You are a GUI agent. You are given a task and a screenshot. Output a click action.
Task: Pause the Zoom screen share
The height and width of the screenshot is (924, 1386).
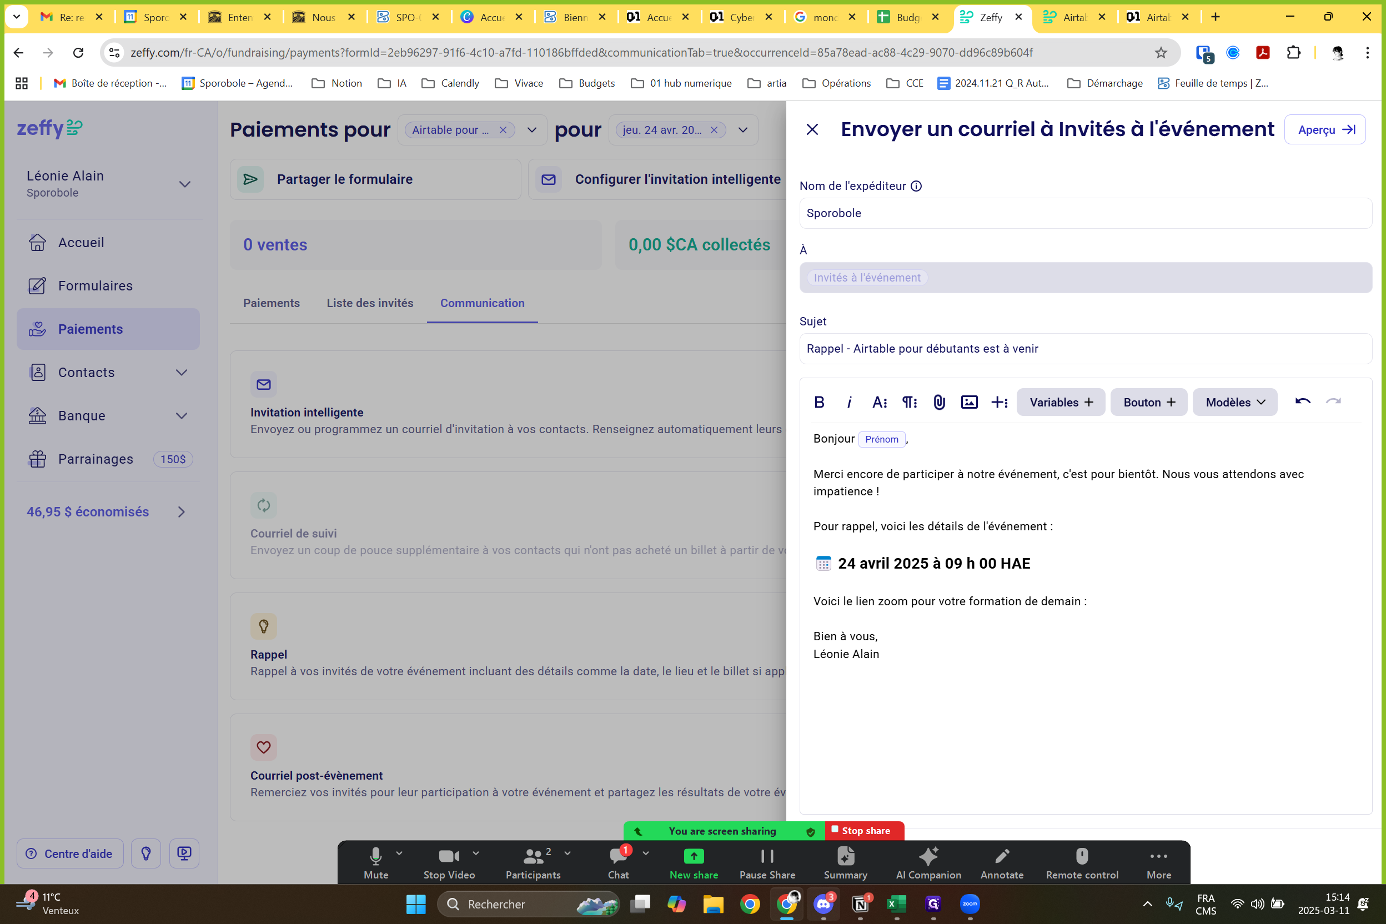(x=767, y=863)
